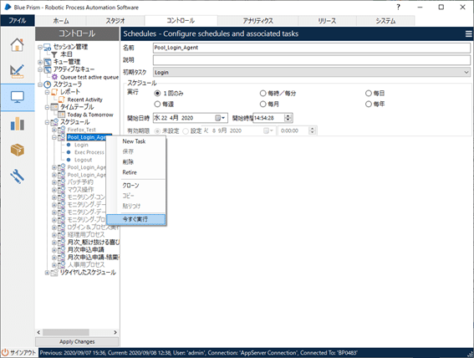Switch to the ホーム tab

(x=61, y=21)
